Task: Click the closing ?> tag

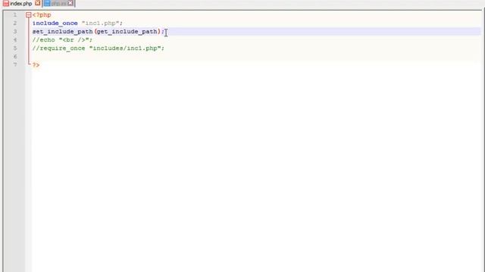Action: 36,65
